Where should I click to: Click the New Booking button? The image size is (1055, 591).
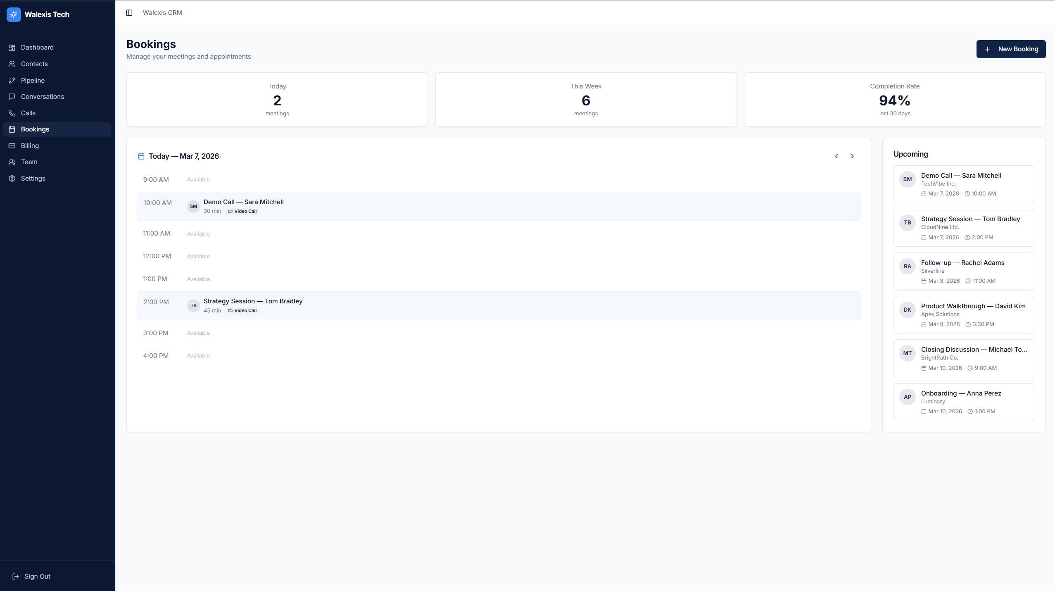[x=1010, y=49]
